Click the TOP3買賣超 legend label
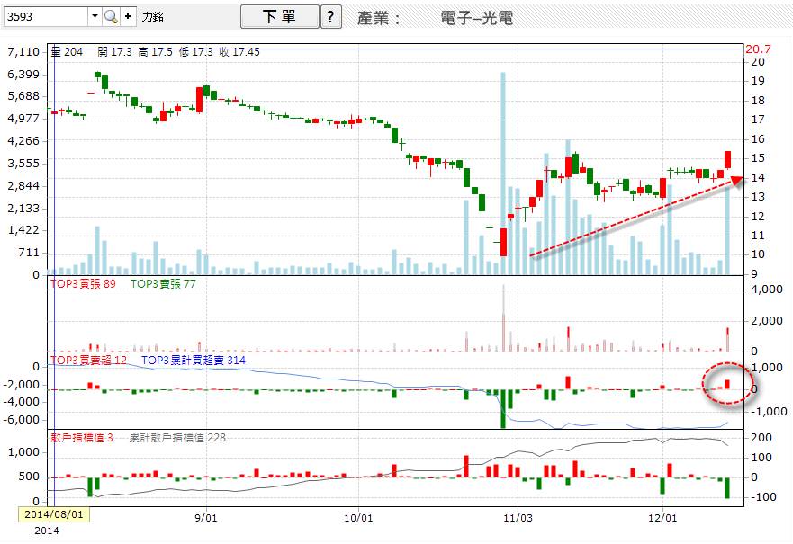 [x=88, y=360]
